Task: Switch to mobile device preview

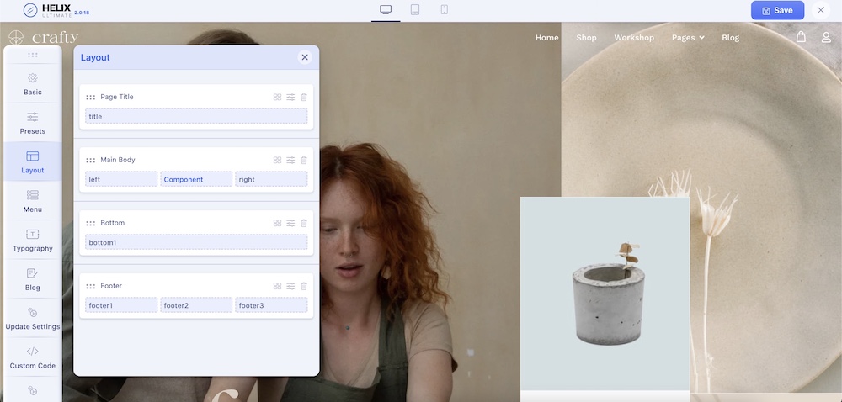Action: [x=444, y=10]
